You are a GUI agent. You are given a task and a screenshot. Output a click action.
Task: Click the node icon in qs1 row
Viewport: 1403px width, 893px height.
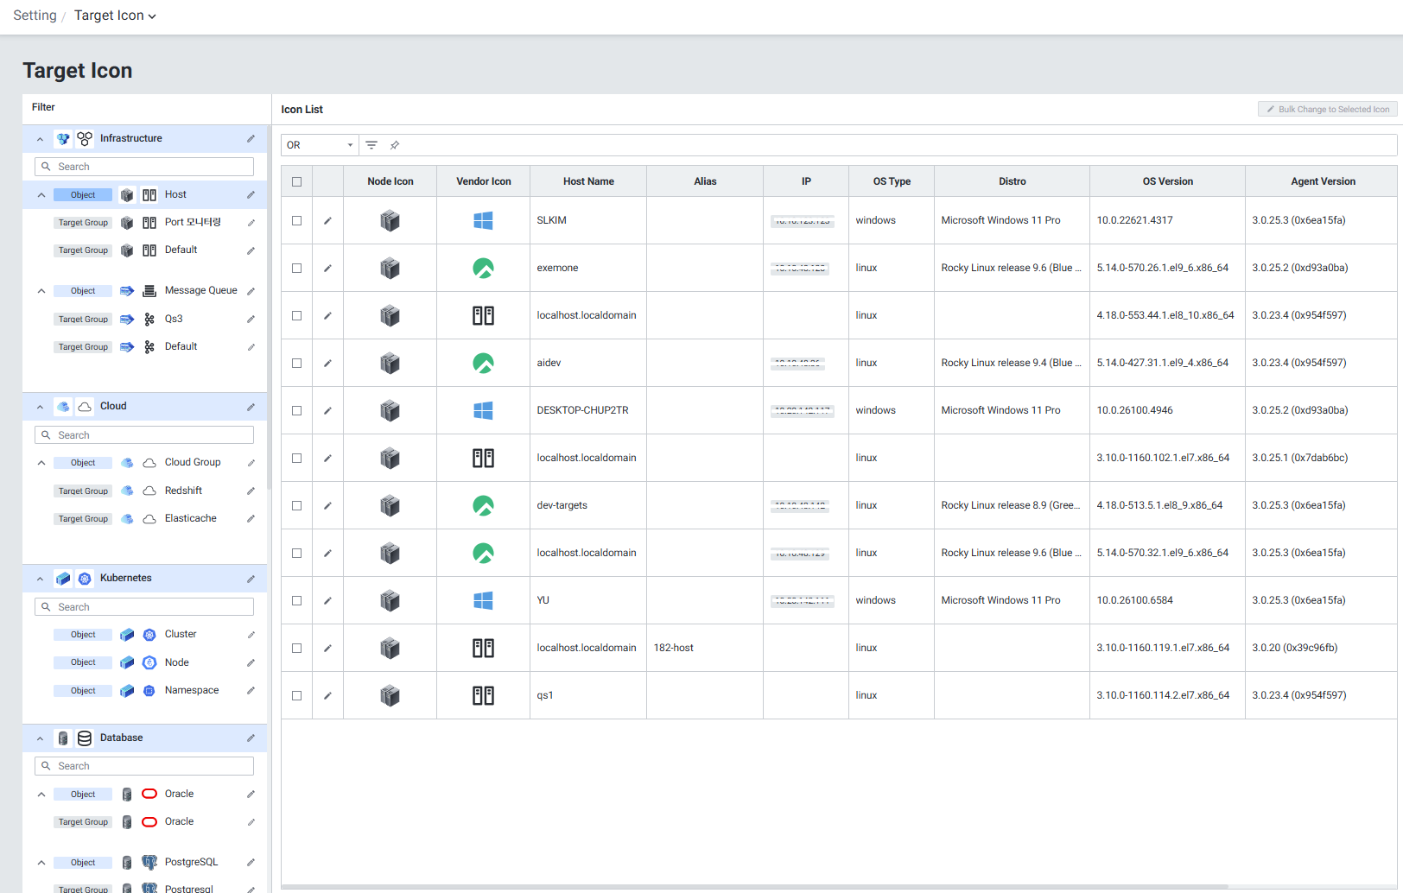(x=390, y=696)
